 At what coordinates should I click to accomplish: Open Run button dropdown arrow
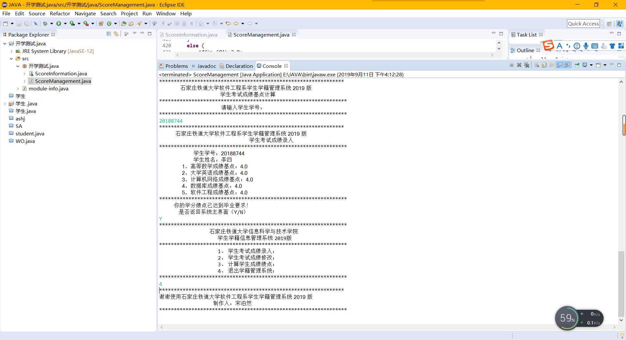click(65, 23)
